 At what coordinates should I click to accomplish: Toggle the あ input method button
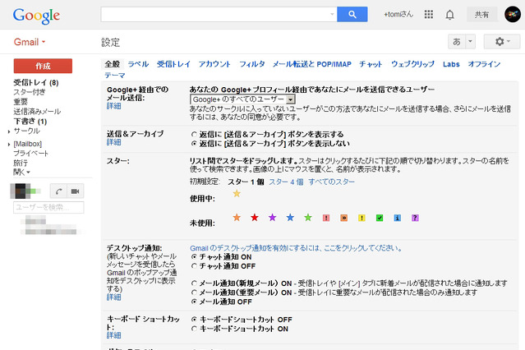click(x=457, y=42)
